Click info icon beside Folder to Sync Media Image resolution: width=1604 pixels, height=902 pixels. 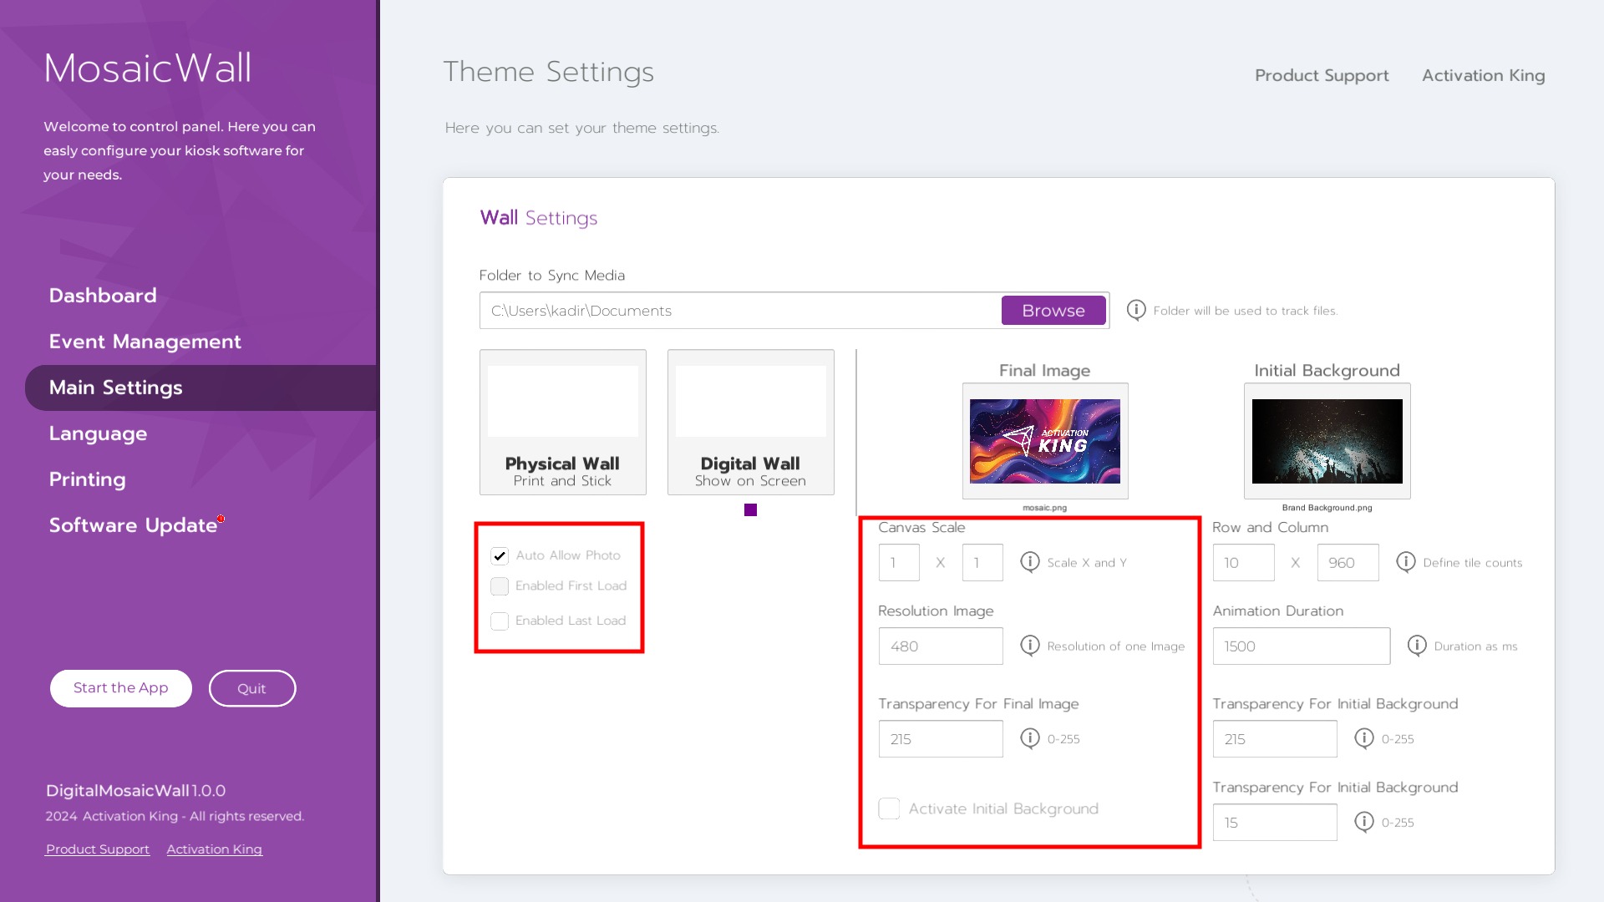(x=1136, y=310)
